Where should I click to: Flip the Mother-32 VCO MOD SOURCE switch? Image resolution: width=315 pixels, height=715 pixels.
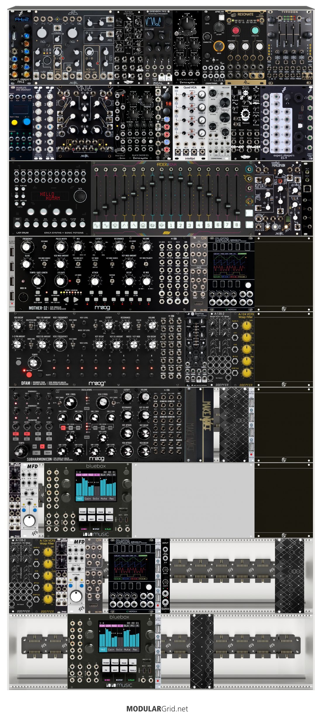click(x=44, y=264)
